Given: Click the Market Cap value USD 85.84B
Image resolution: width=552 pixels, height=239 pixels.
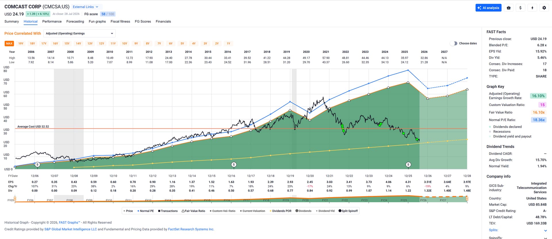Looking at the screenshot, I should (x=537, y=205).
